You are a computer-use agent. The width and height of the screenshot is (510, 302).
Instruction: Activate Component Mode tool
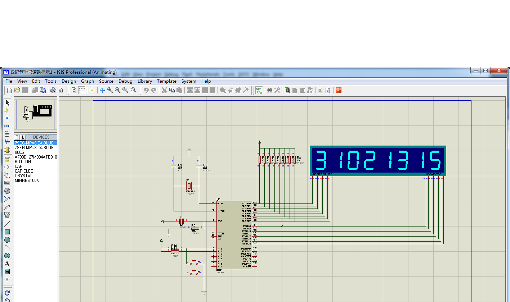[7, 110]
